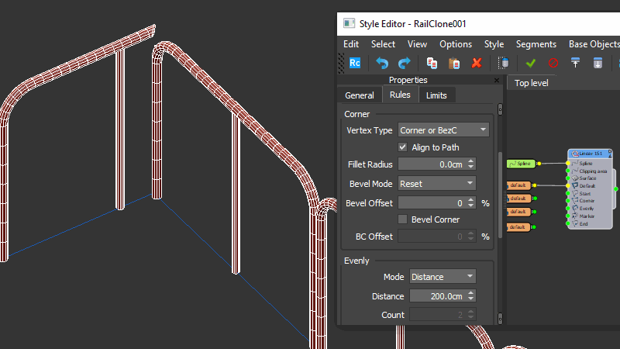Open the Segments menu

coord(536,44)
